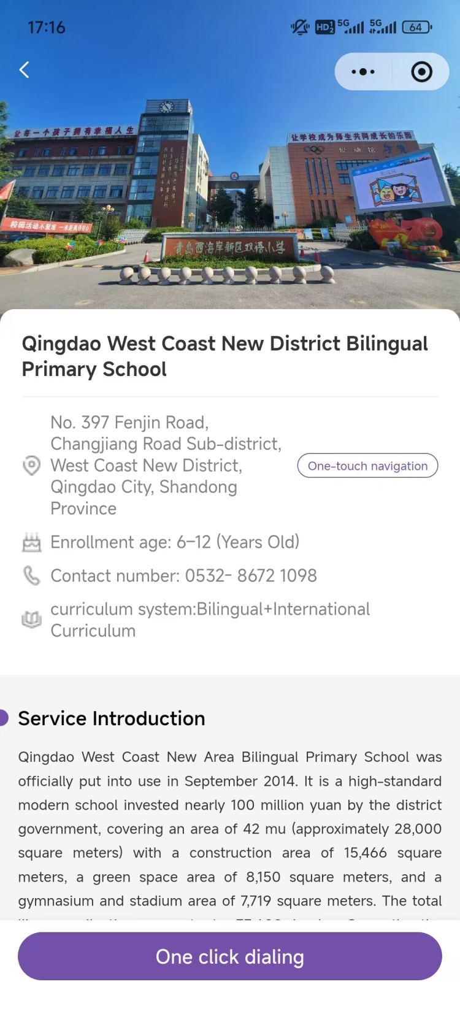
Task: Open the three-dot more options menu
Action: tap(363, 72)
